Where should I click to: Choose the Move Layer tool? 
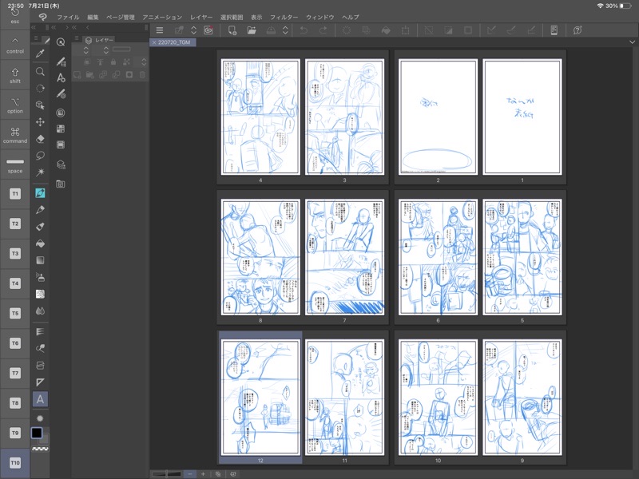click(40, 121)
